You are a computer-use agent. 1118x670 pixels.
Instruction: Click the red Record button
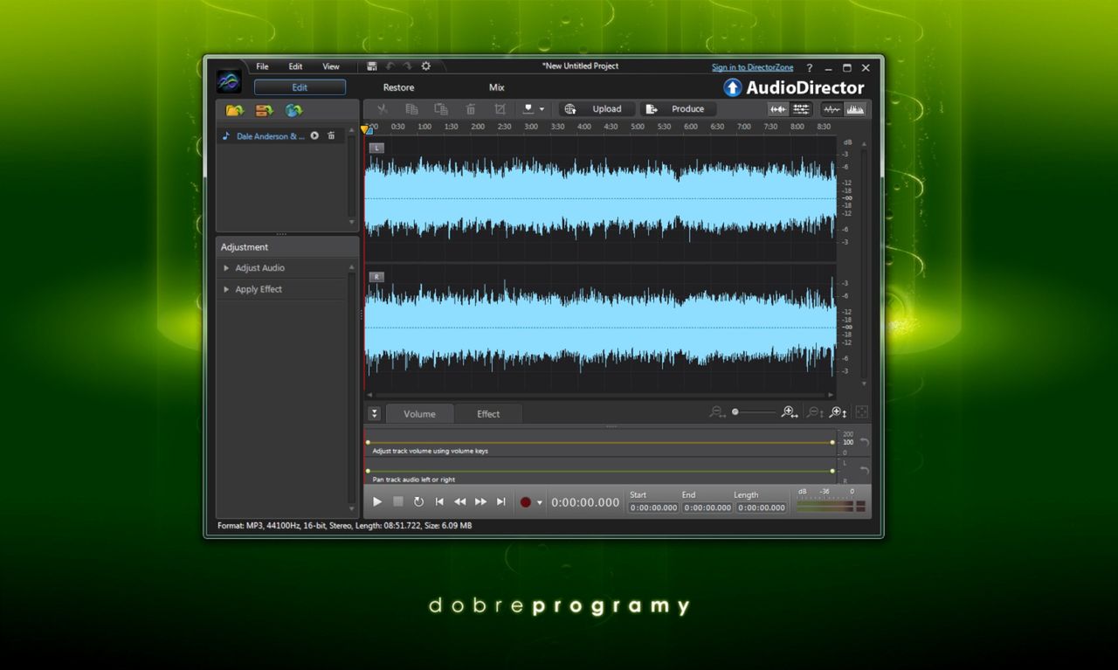pyautogui.click(x=526, y=502)
